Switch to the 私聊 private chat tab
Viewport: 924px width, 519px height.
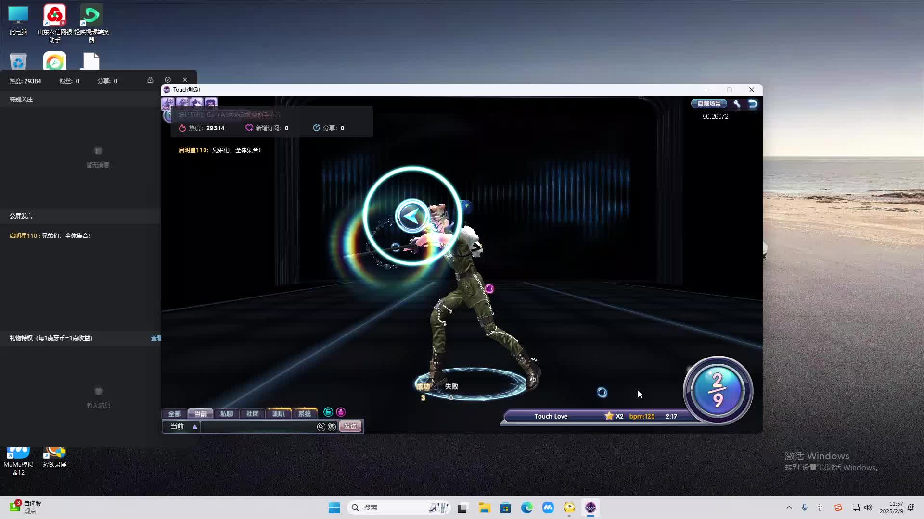(x=226, y=414)
